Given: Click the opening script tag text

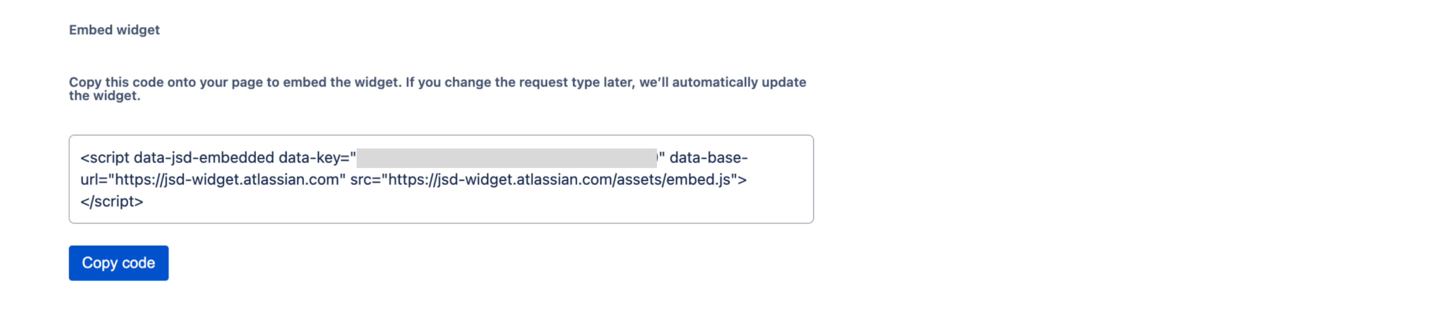Looking at the screenshot, I should pyautogui.click(x=103, y=157).
